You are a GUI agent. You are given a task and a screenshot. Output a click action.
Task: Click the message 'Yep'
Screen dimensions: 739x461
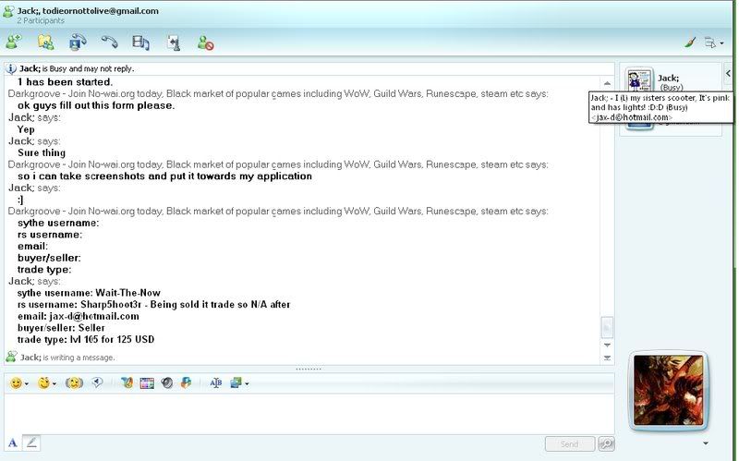click(x=26, y=129)
